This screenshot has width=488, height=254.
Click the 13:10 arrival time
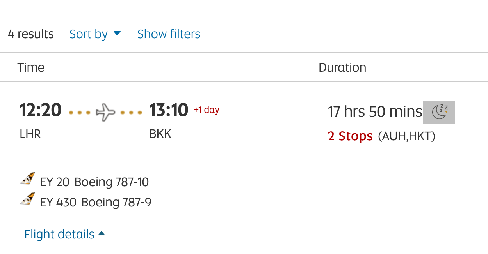pos(169,110)
